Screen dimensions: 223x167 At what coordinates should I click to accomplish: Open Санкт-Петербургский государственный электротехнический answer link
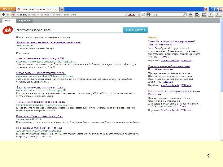click(172, 43)
